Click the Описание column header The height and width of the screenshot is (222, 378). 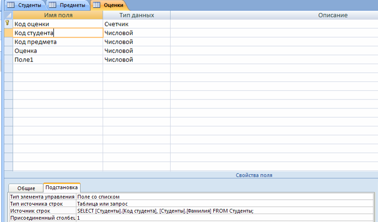(274, 15)
